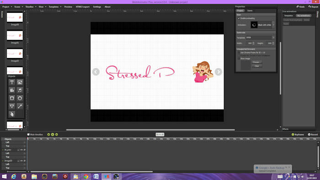The width and height of the screenshot is (320, 180).
Task: Click the next slide arrow on canvas
Action: click(x=219, y=72)
